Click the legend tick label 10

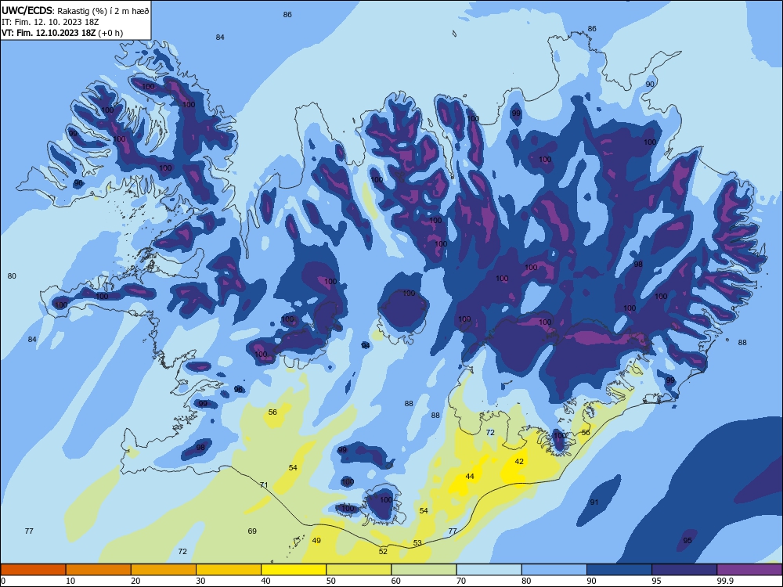70,581
